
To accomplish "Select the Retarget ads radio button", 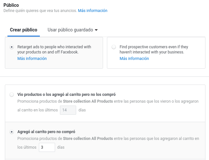I will coord(12,47).
